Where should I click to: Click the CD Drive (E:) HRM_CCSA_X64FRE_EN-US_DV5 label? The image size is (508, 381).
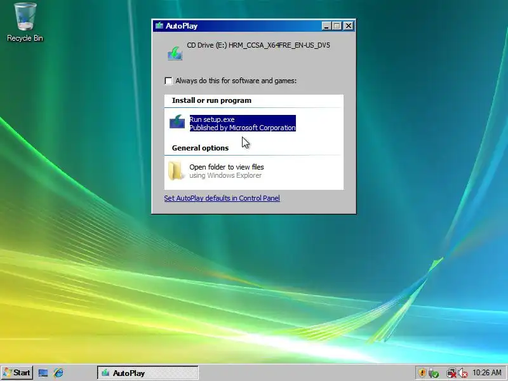pyautogui.click(x=258, y=45)
